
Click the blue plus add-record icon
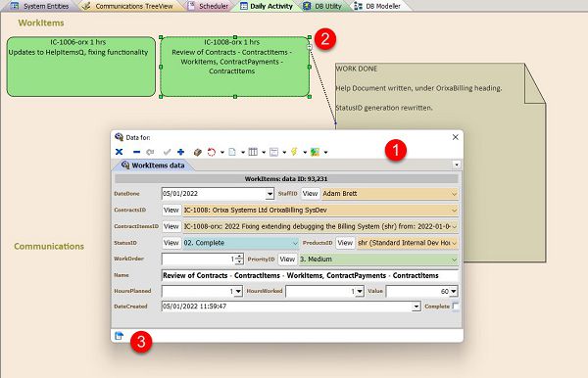180,152
